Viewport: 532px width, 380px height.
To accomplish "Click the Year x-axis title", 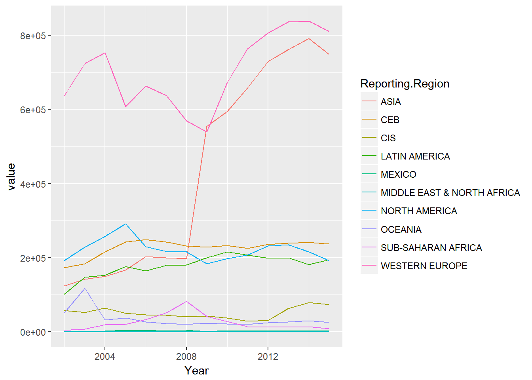I will click(x=196, y=370).
